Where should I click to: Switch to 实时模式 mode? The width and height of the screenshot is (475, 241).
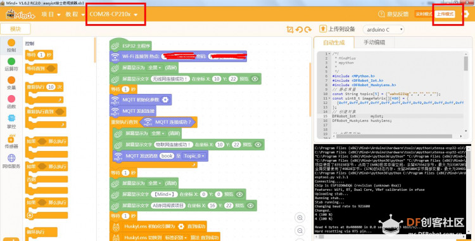(424, 14)
